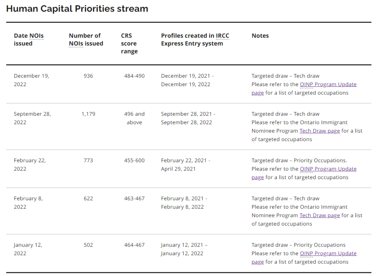376x276 pixels.
Task: Select the 1,179 NOIs issued cell
Action: (88, 114)
